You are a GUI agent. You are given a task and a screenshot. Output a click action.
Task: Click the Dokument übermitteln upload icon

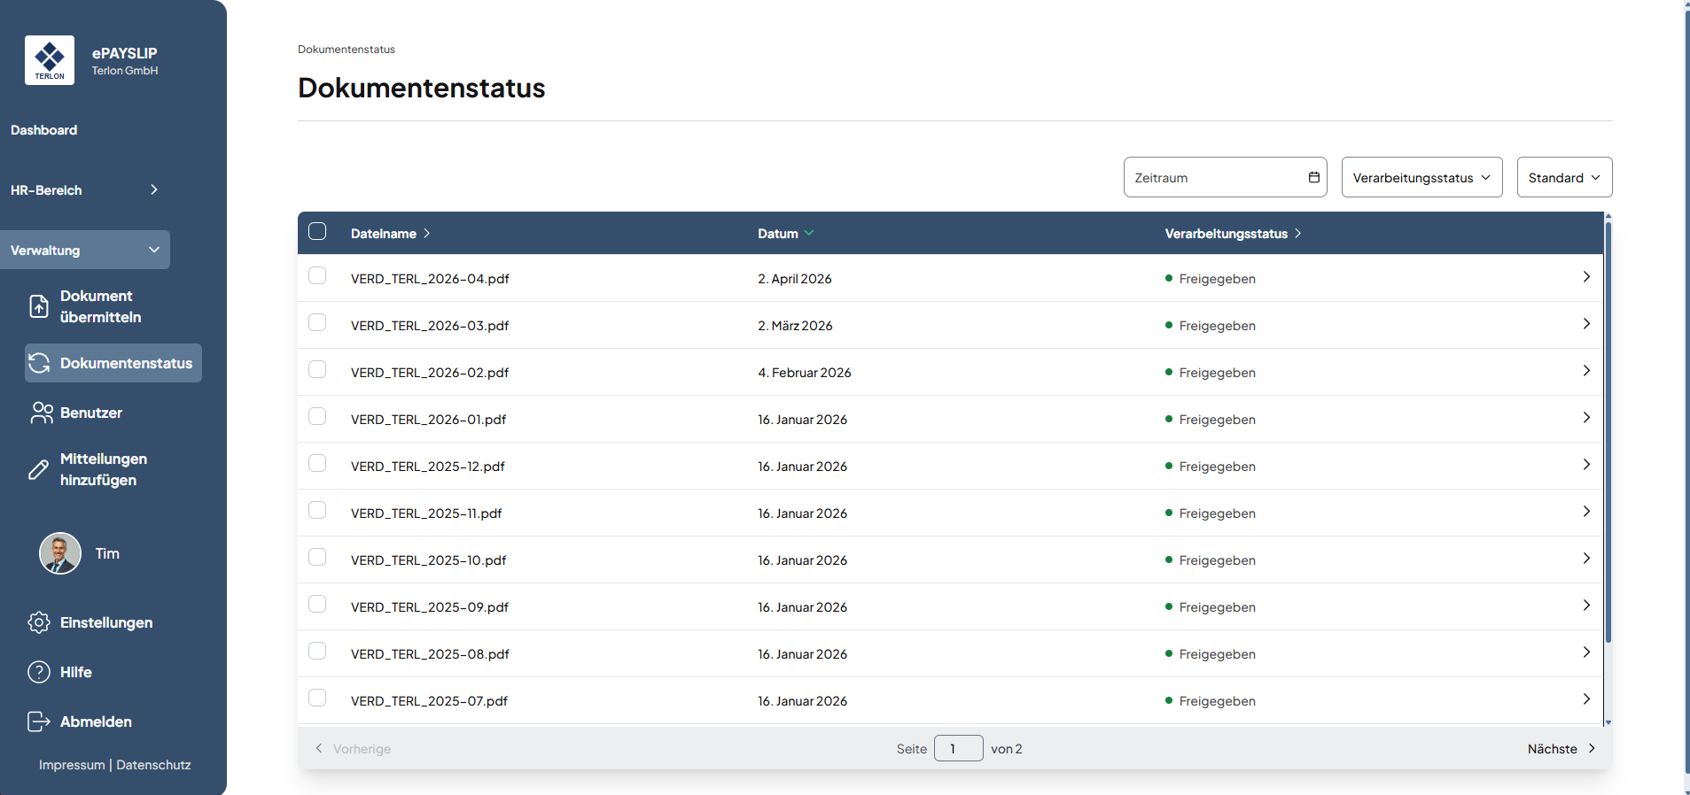39,306
